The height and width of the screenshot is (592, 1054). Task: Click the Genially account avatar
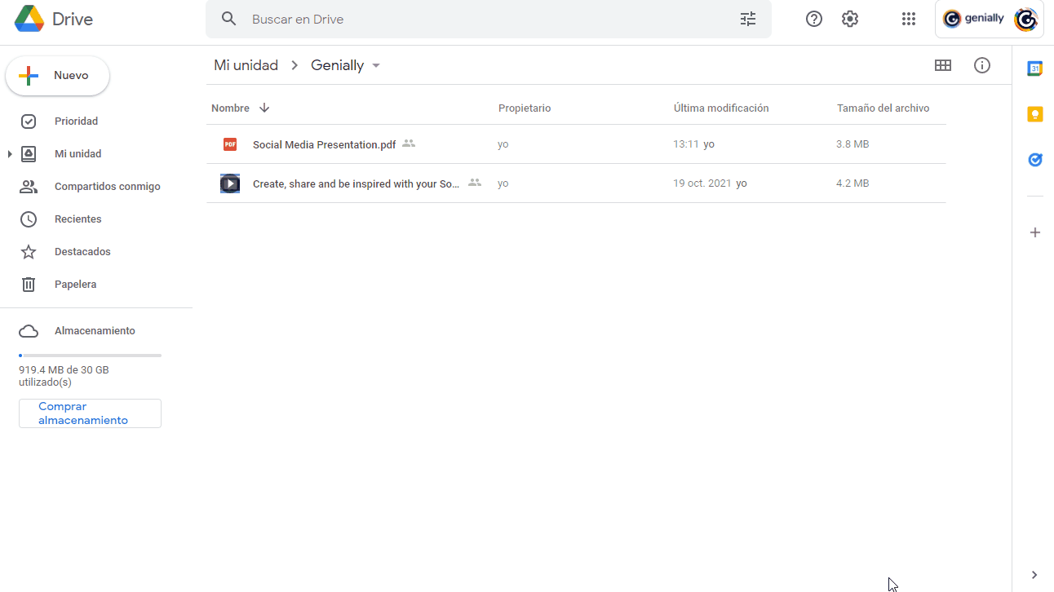point(1025,19)
